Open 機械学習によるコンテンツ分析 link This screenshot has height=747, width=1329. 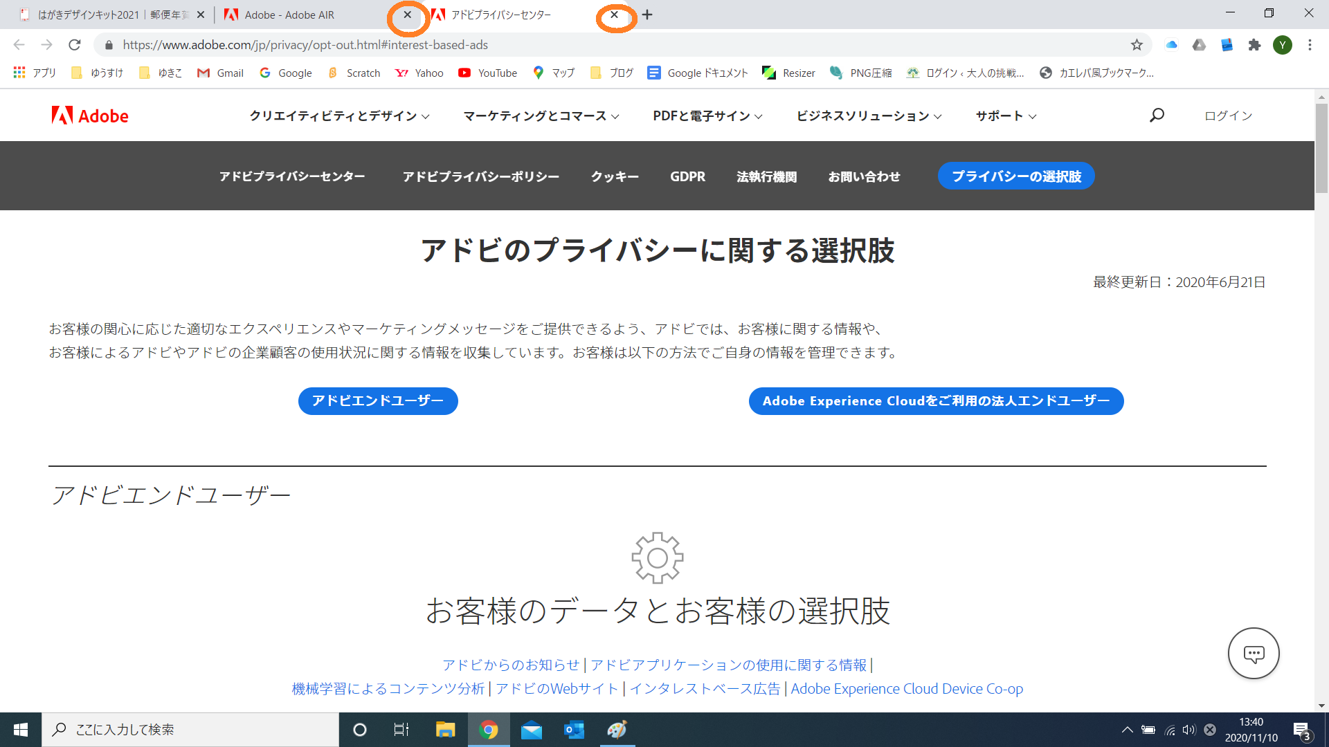tap(388, 689)
